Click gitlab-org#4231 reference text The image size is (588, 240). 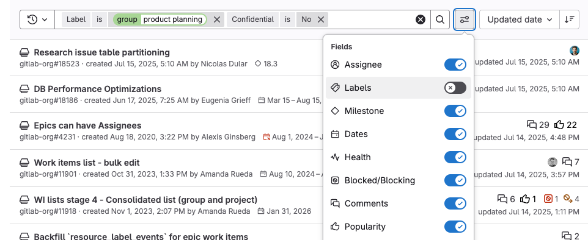[48, 137]
